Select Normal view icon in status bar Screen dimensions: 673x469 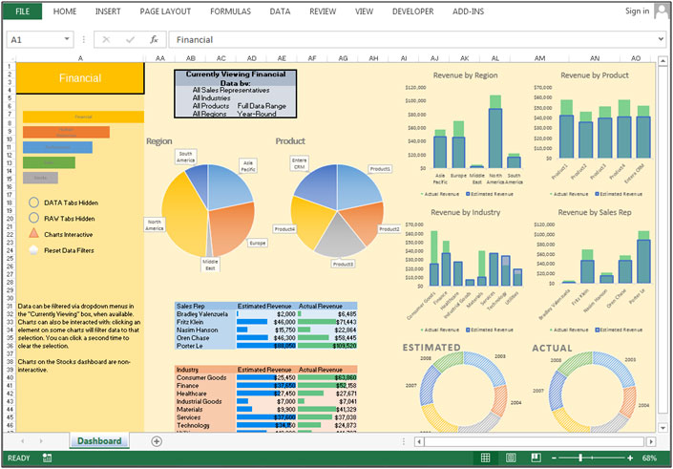click(x=485, y=458)
